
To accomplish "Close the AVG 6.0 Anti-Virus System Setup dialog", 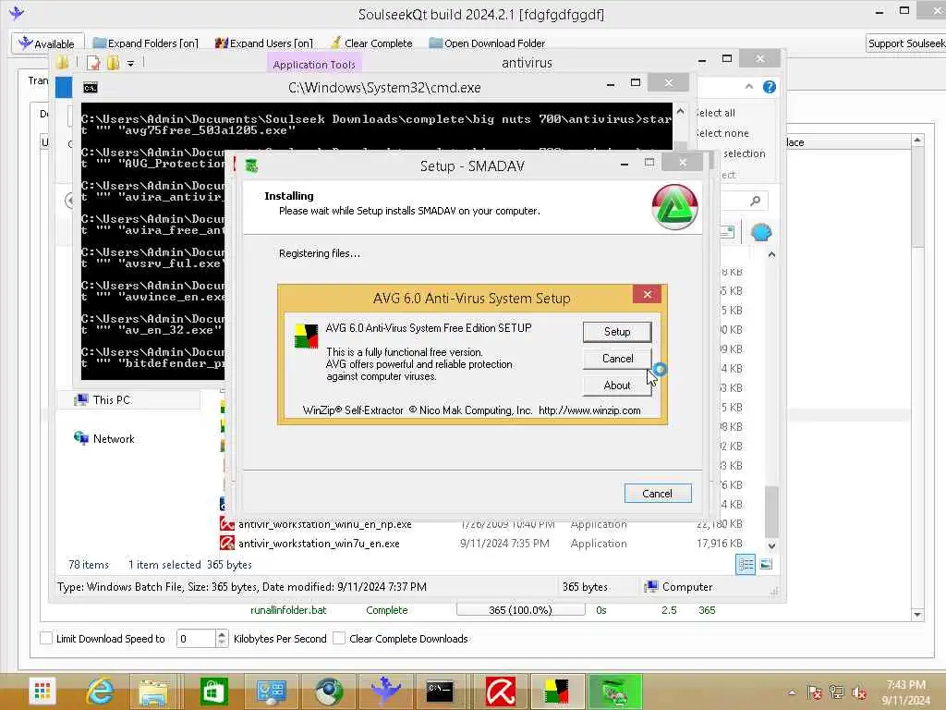I will [x=647, y=294].
